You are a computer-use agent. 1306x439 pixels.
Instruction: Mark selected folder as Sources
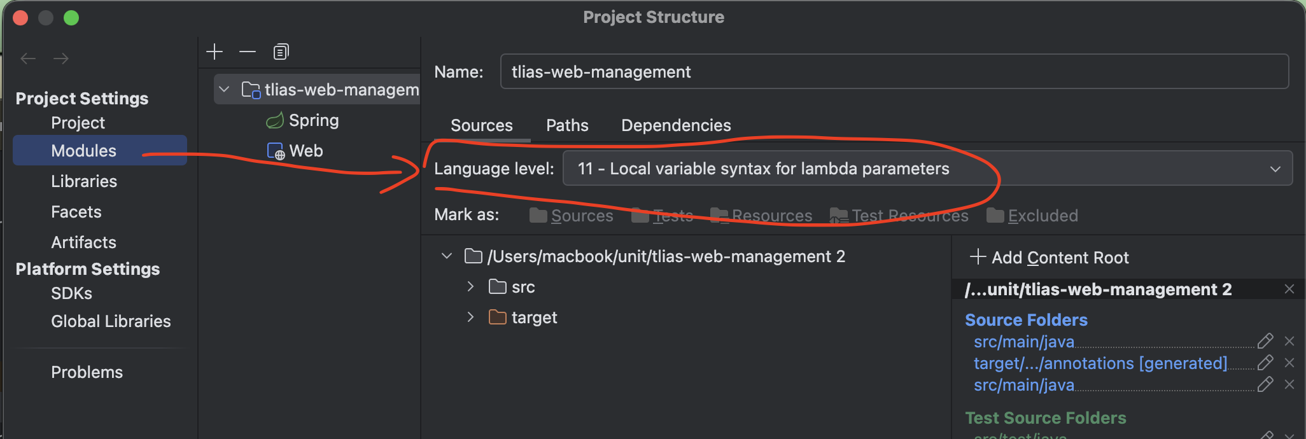572,216
